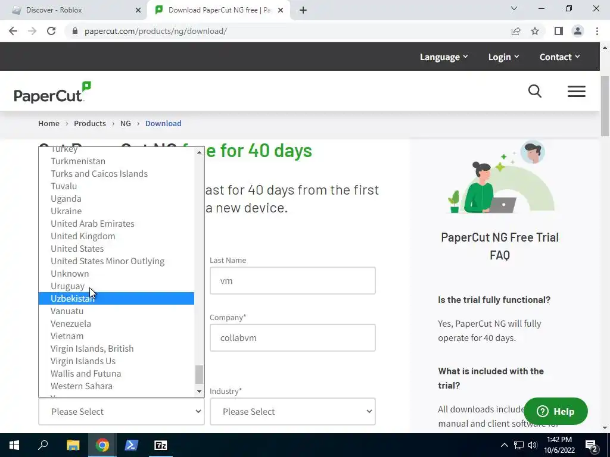The width and height of the screenshot is (610, 457).
Task: Go to the NG breadcrumb
Action: point(125,123)
